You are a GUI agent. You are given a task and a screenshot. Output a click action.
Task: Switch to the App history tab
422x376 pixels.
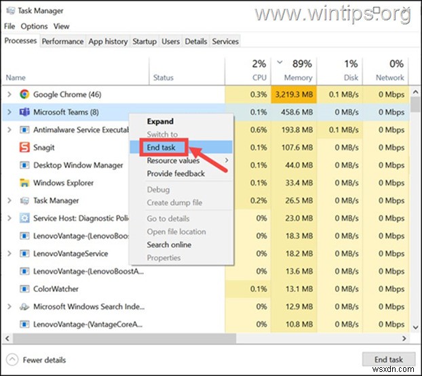108,41
